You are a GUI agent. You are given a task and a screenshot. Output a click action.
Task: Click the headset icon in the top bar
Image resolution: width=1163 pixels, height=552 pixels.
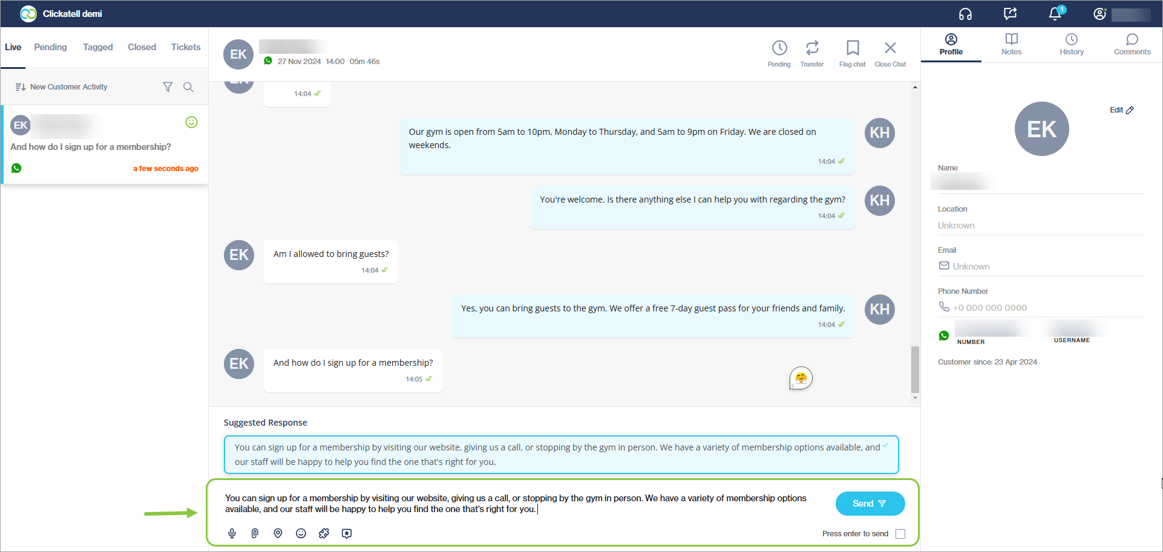pyautogui.click(x=965, y=14)
